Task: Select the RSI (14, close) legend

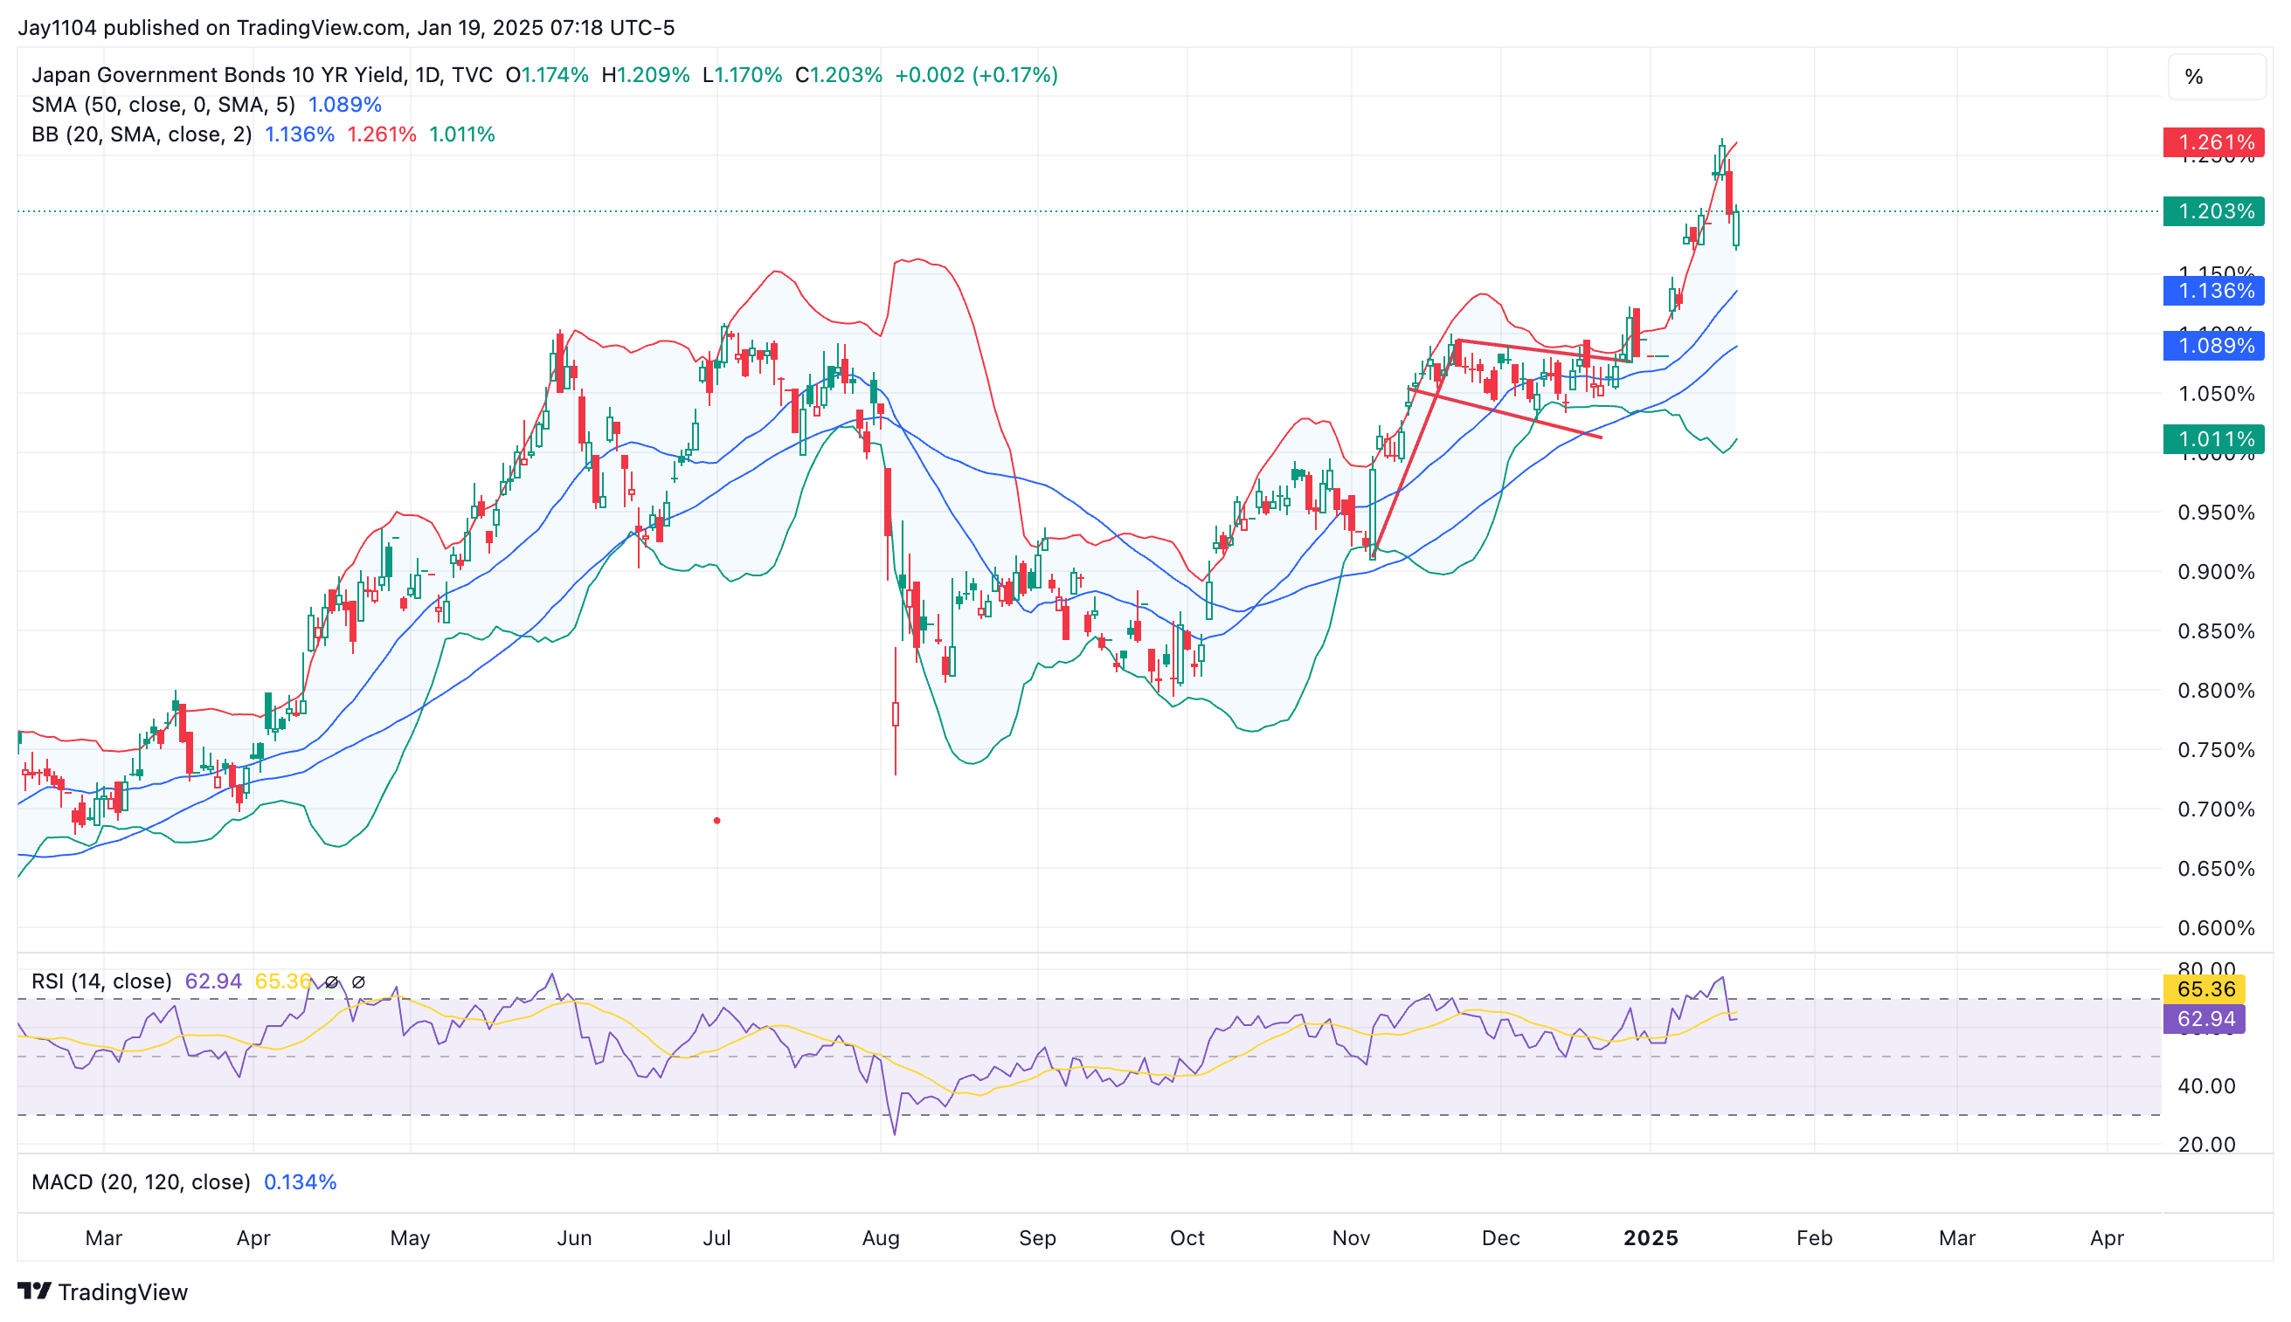Action: [x=101, y=981]
